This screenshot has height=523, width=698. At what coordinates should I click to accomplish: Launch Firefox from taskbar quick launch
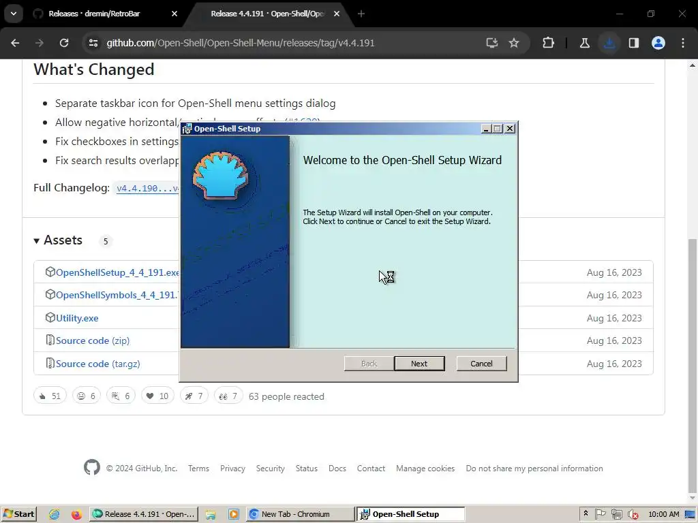(x=76, y=514)
